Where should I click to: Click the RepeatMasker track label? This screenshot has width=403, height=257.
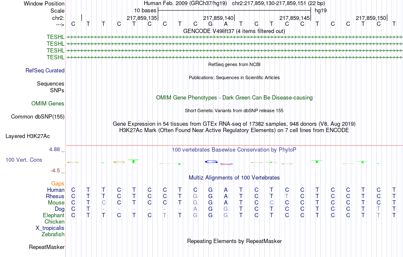pyautogui.click(x=47, y=247)
